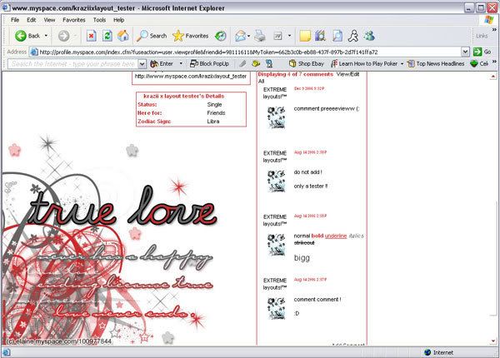Click the View/Edit All comments link
The width and height of the screenshot is (500, 358).
pyautogui.click(x=347, y=74)
